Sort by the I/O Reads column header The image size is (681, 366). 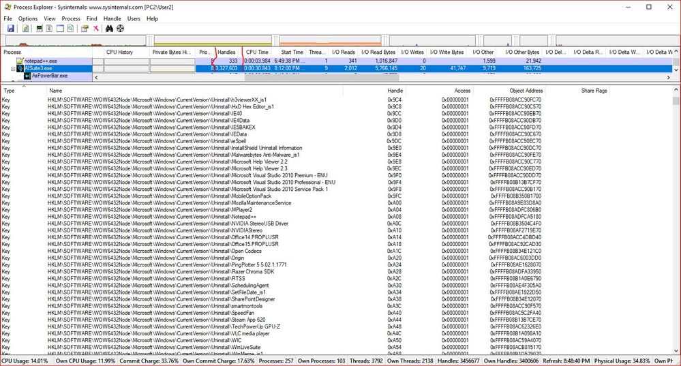point(344,52)
